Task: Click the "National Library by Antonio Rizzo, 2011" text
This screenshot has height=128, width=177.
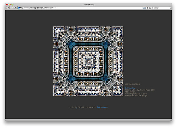Action: (x=140, y=90)
